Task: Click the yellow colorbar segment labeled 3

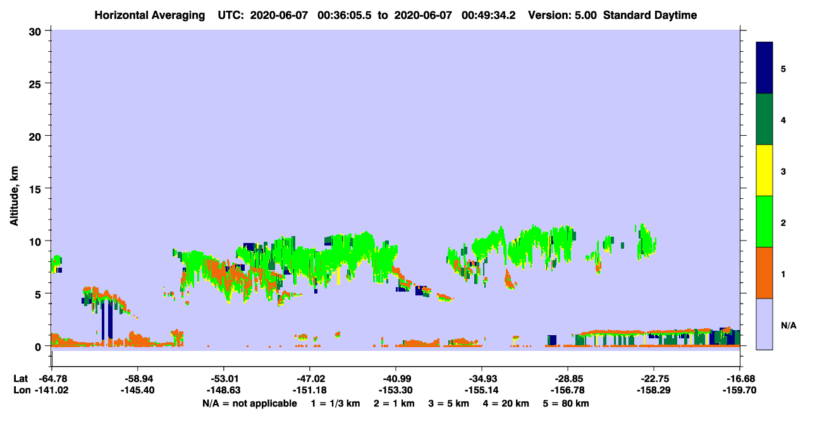Action: click(764, 170)
